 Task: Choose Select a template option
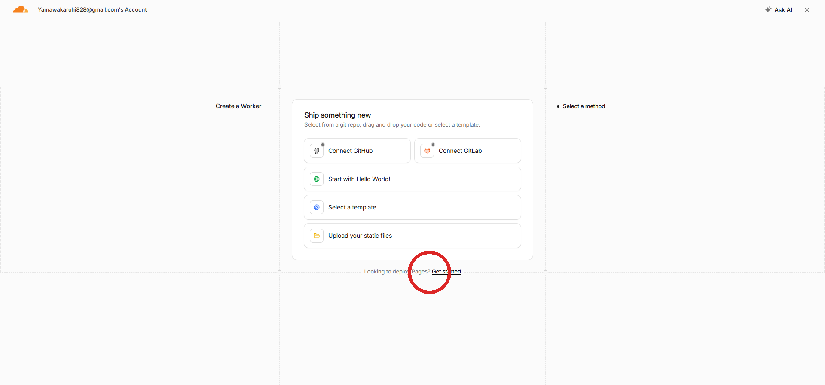coord(412,207)
